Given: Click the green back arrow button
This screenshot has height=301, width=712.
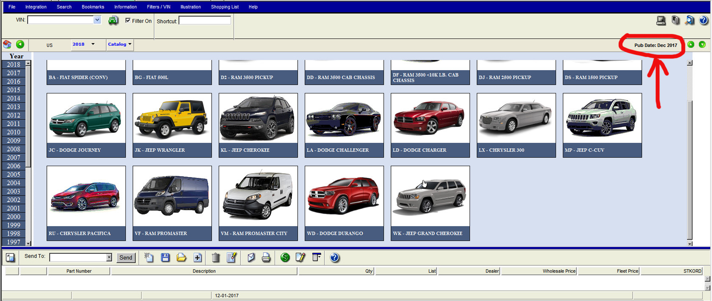Looking at the screenshot, I should (20, 44).
